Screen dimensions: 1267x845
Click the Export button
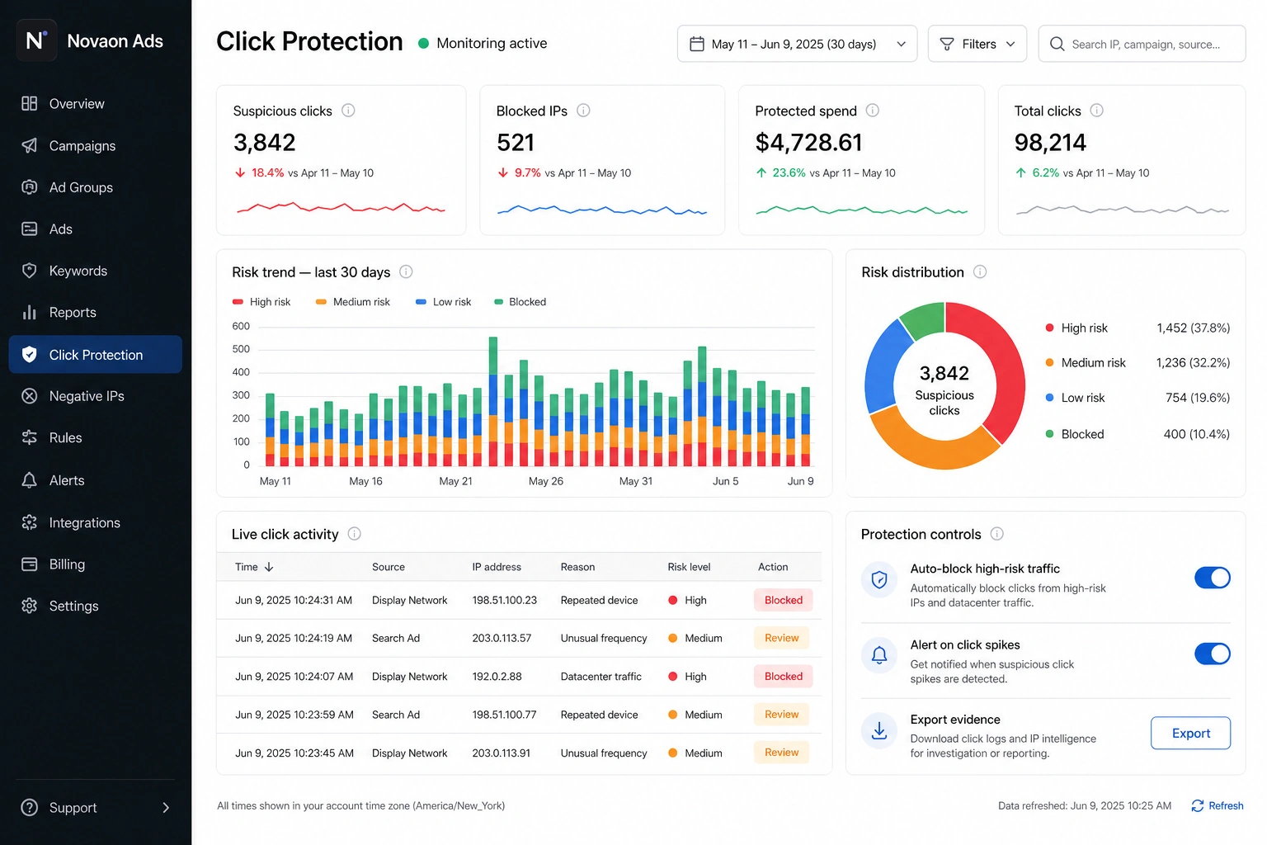[x=1190, y=733]
